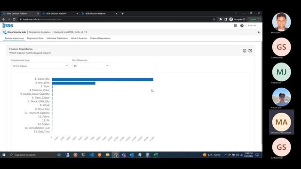Open the Amir user menu dropdown
This screenshot has height=169, width=301.
[x=252, y=26]
